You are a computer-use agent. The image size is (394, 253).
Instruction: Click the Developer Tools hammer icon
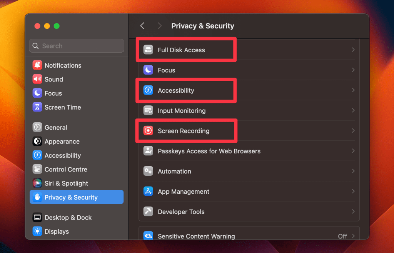pyautogui.click(x=148, y=211)
